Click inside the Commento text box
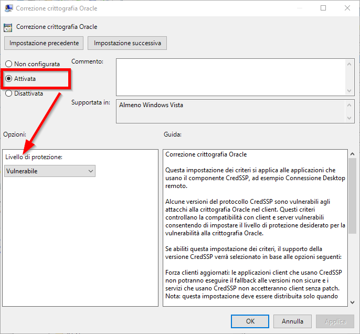Screen dimensions: 360x334 coord(230,77)
